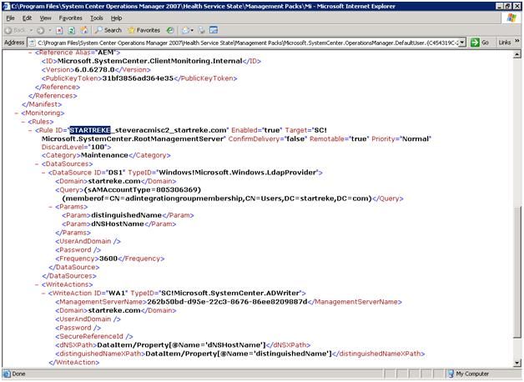Click the sAMAccountType=805306369 query text
The image size is (524, 382).
pos(143,190)
